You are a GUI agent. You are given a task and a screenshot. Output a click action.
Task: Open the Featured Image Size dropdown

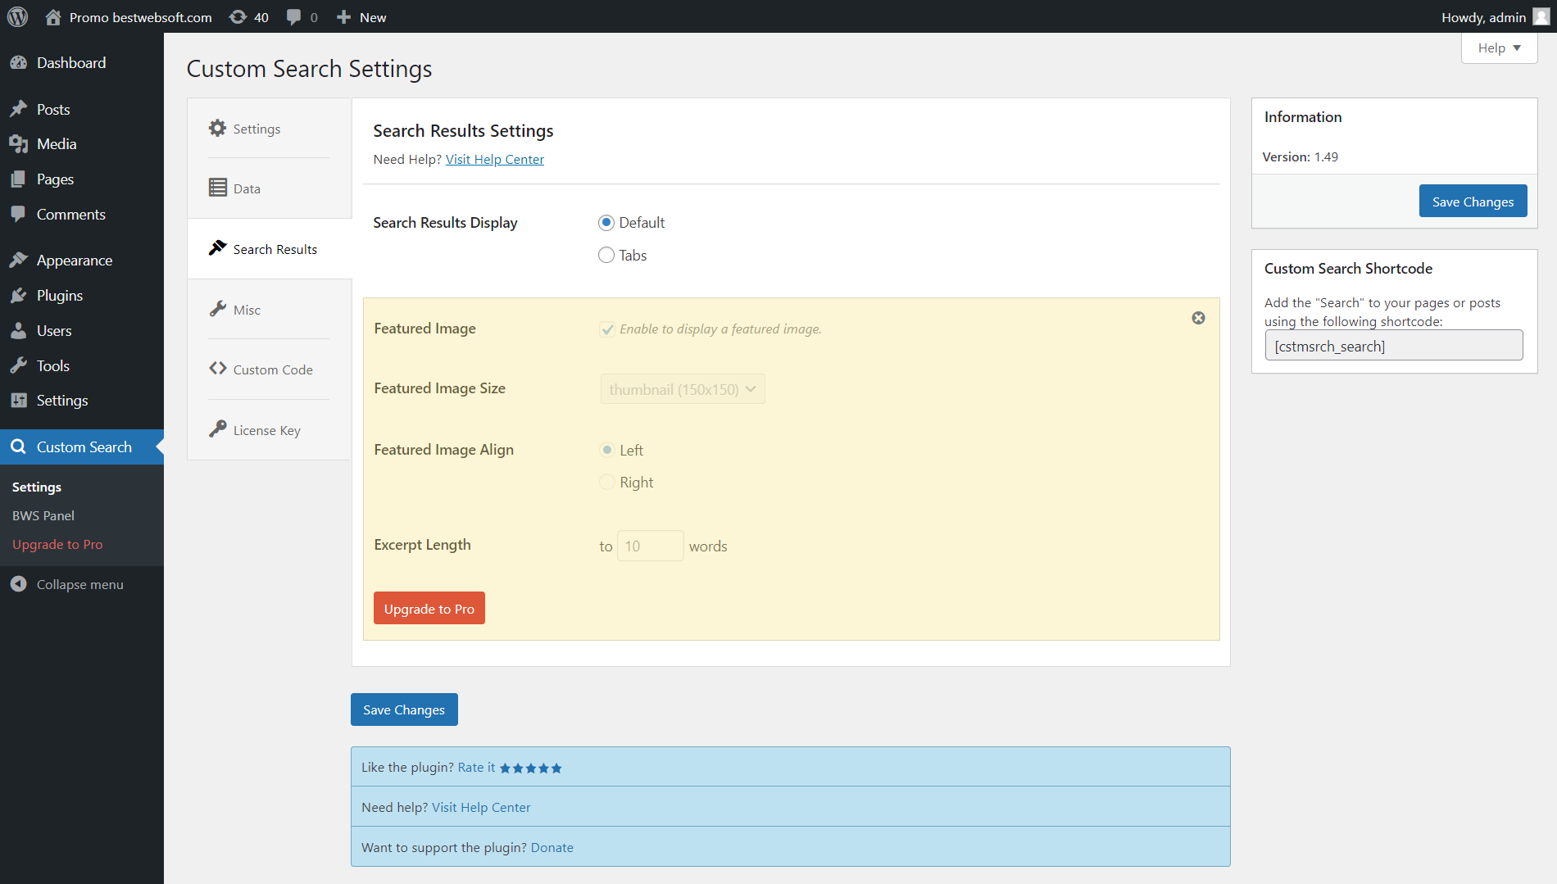click(x=683, y=389)
